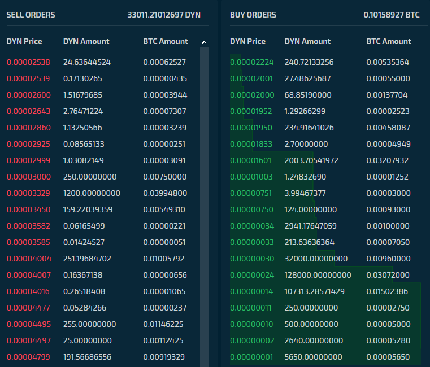430x367 pixels.
Task: Click sell BTC amount 0.01146225
Action: [x=163, y=324]
